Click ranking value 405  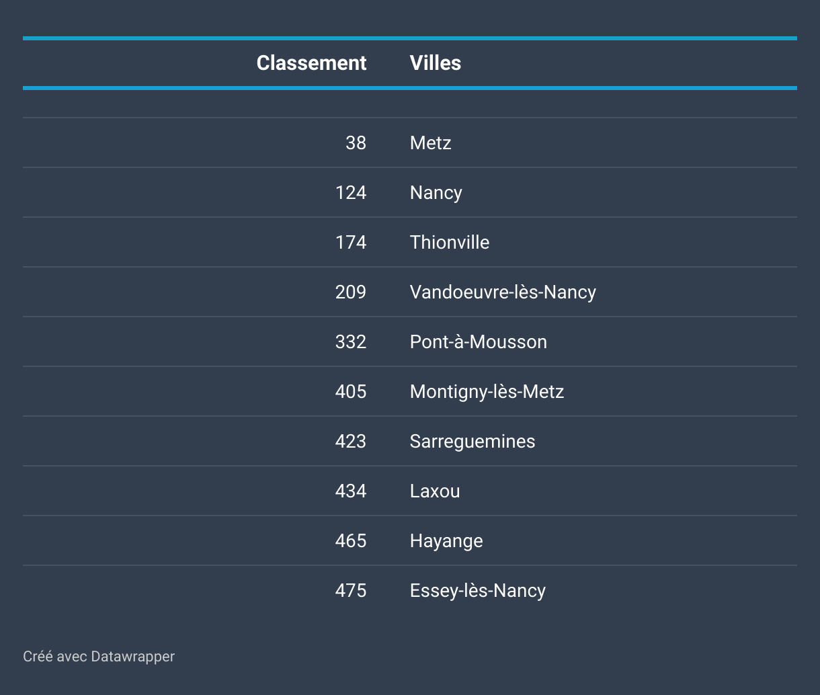coord(351,391)
